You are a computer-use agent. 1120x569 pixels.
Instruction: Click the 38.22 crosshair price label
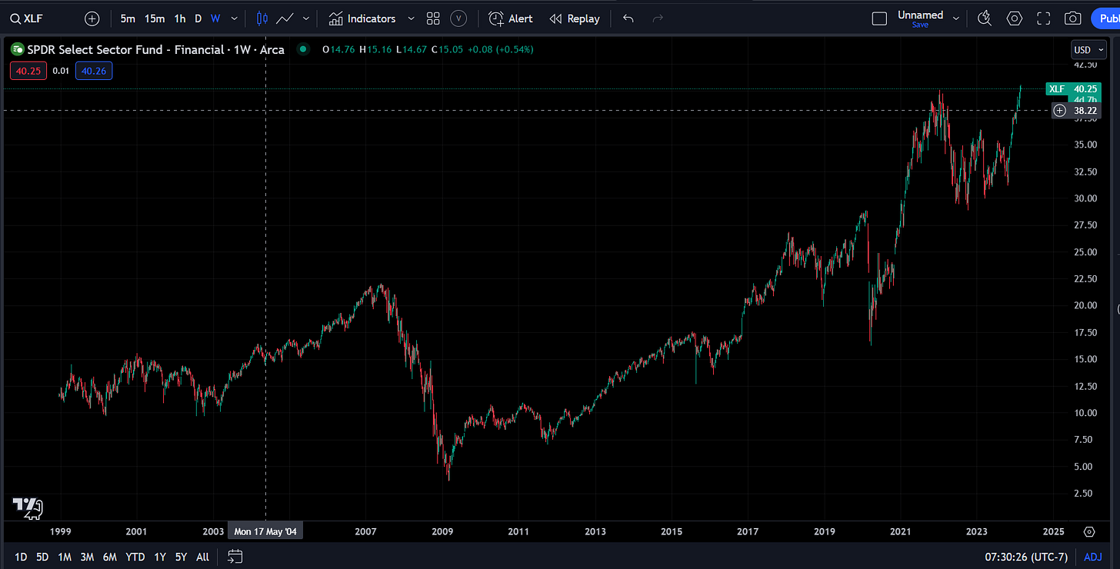click(1085, 111)
